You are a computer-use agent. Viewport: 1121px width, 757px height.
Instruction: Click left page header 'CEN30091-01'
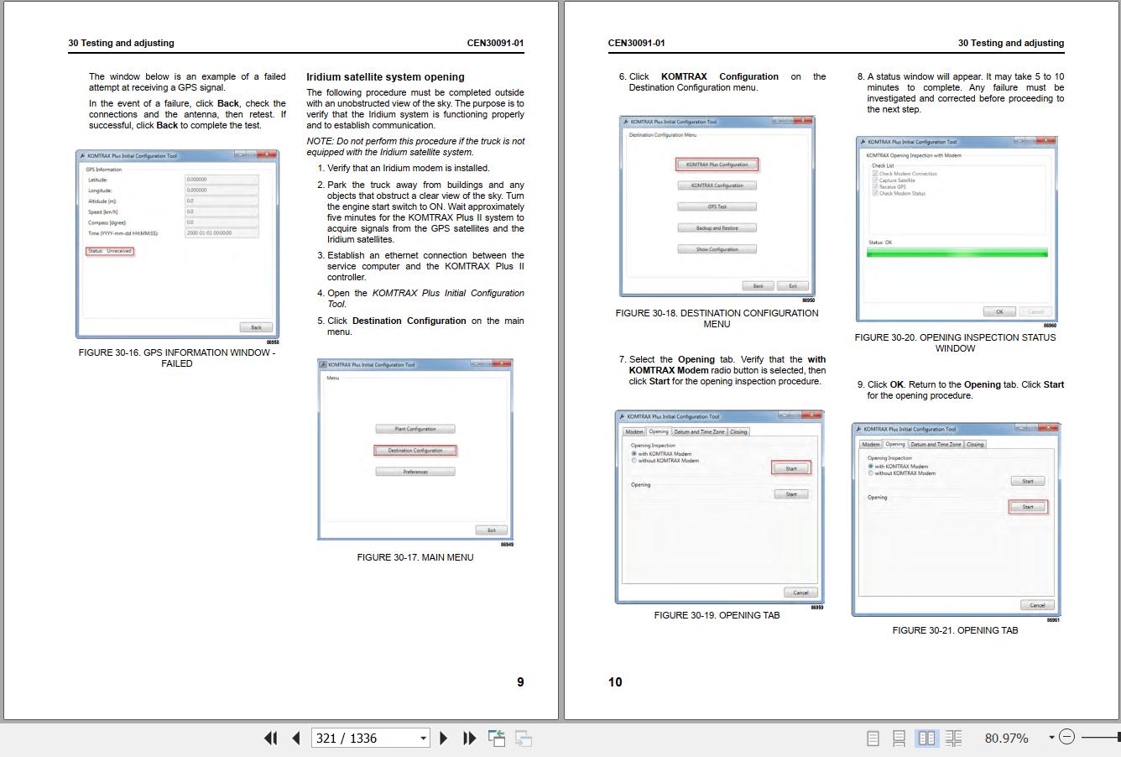tap(495, 43)
